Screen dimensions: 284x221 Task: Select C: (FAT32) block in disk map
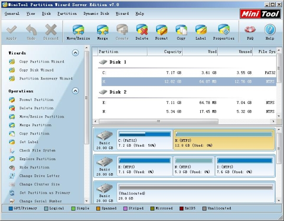pos(145,140)
